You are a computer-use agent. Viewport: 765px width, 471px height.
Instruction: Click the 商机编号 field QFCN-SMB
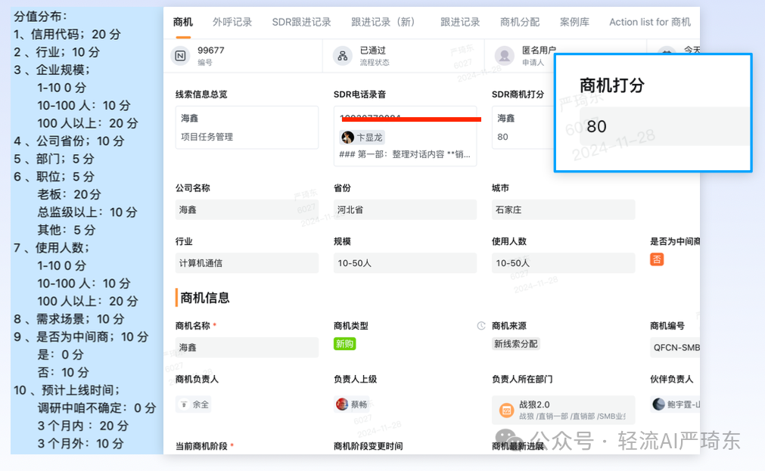(x=675, y=347)
